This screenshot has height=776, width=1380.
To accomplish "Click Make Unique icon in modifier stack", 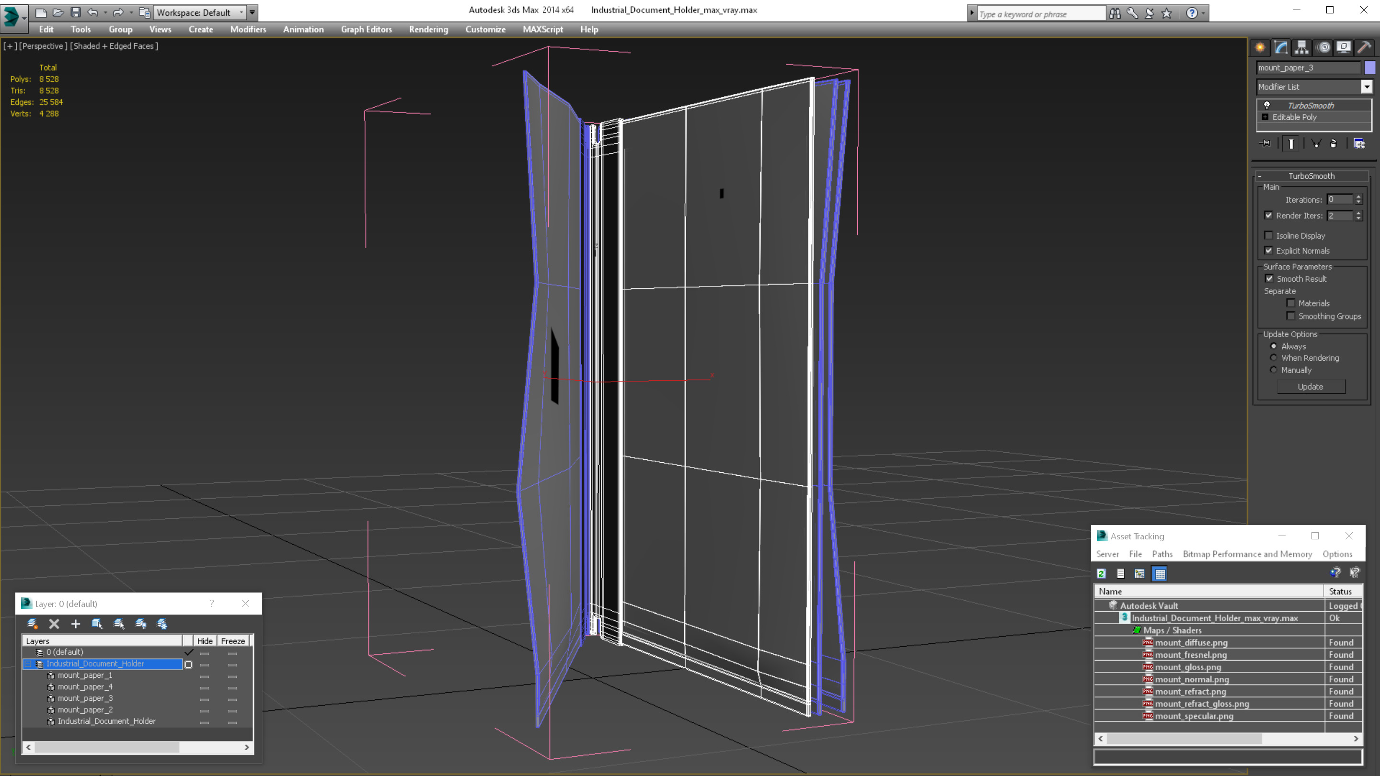I will [1316, 144].
